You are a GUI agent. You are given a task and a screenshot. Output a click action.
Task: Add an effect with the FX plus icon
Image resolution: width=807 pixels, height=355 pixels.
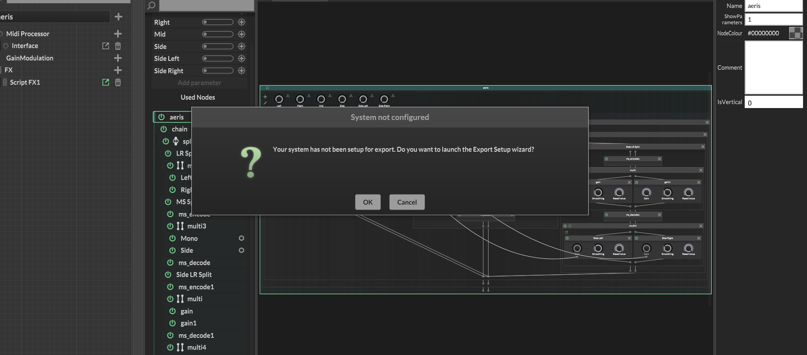(118, 70)
